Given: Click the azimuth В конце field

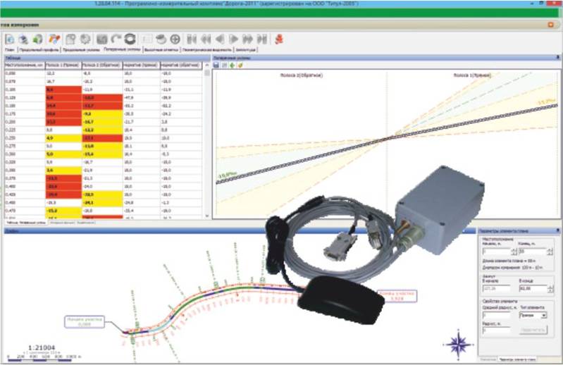Looking at the screenshot, I should click(533, 289).
